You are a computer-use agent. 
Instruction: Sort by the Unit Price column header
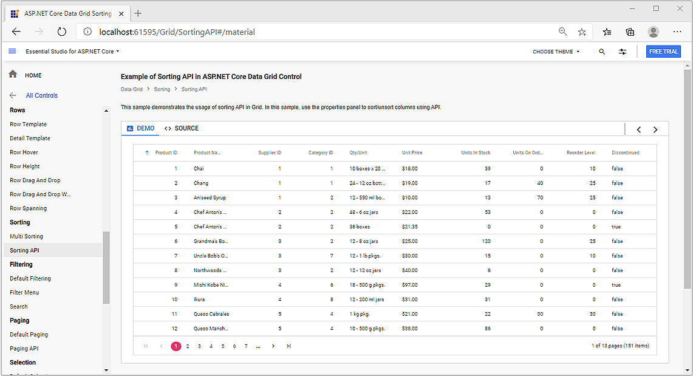coord(412,152)
